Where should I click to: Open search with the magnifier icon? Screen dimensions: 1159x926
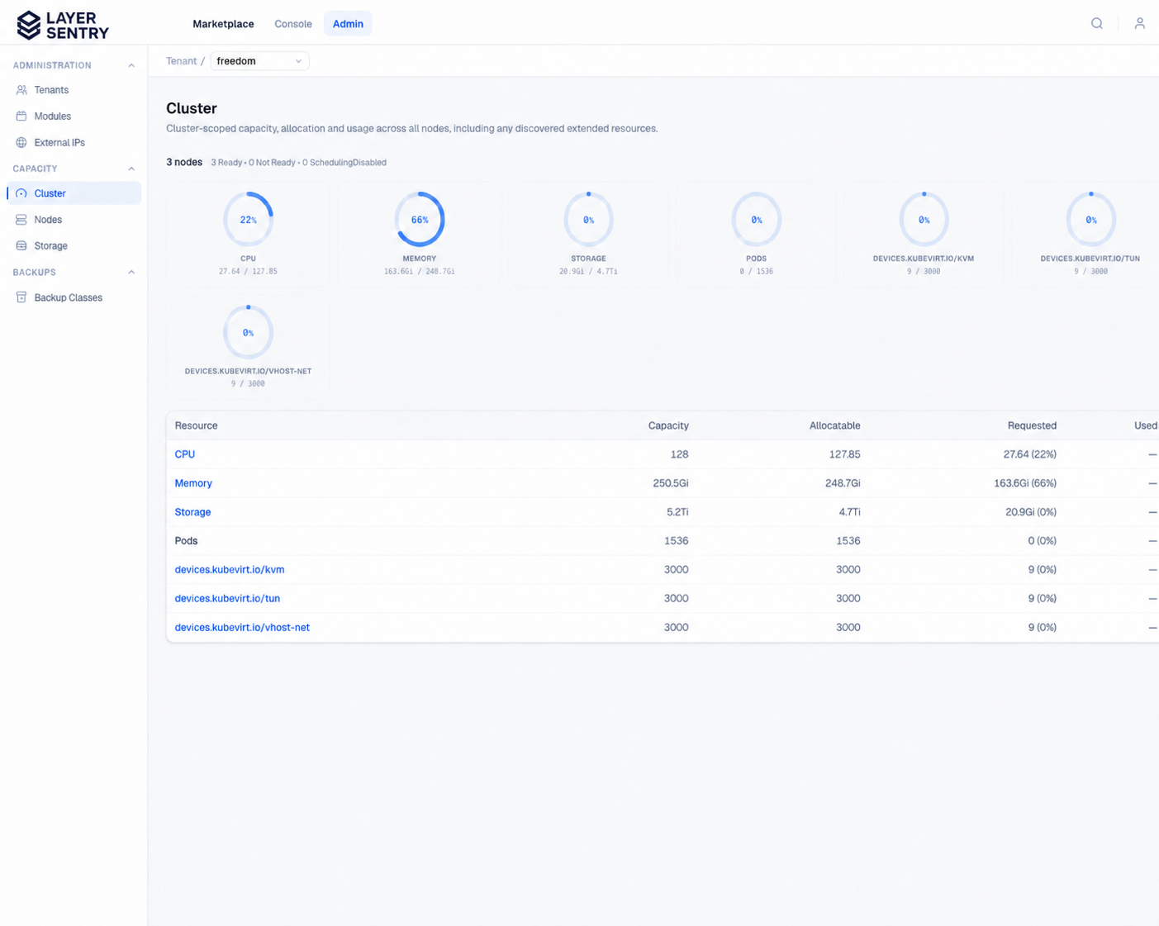click(1096, 23)
